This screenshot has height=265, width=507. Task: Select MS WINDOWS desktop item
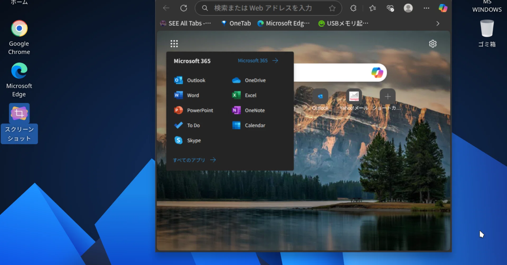pos(487,6)
